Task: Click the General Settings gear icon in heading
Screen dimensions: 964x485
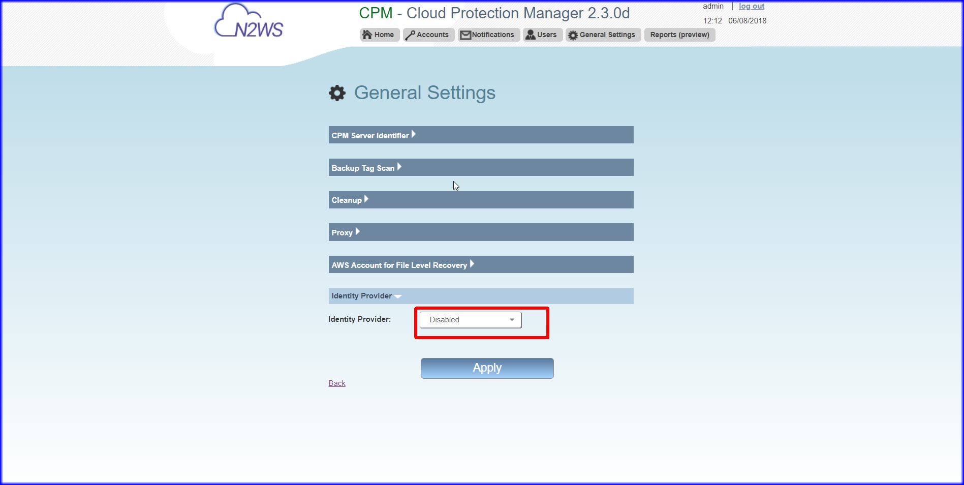Action: coord(337,93)
